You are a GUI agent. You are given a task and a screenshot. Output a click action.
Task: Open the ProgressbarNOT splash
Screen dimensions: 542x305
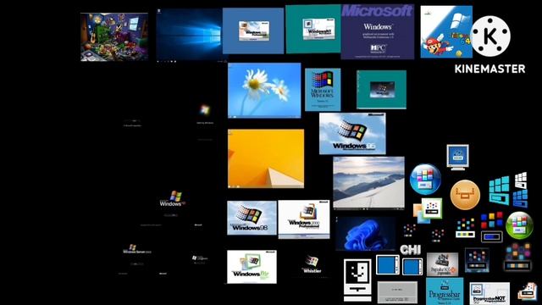pyautogui.click(x=489, y=294)
